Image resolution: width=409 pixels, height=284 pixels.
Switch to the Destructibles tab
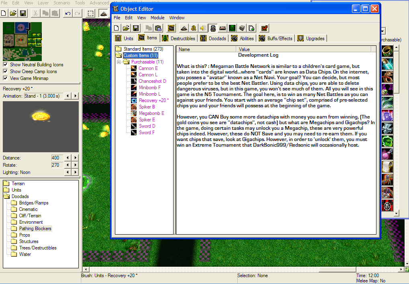tap(179, 38)
